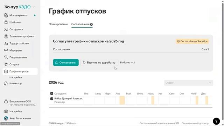Click the Выбрано — 1 label
This screenshot has width=224, height=126.
[x=127, y=62]
